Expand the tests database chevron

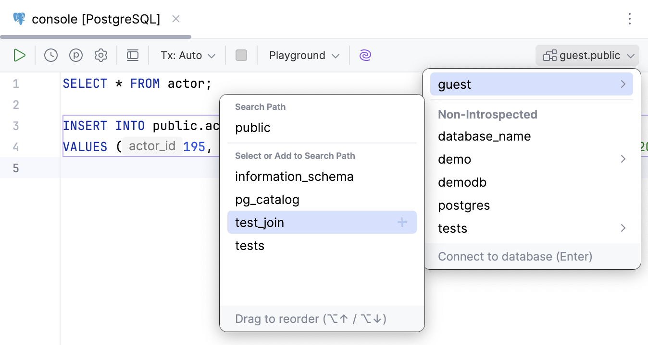pos(623,228)
